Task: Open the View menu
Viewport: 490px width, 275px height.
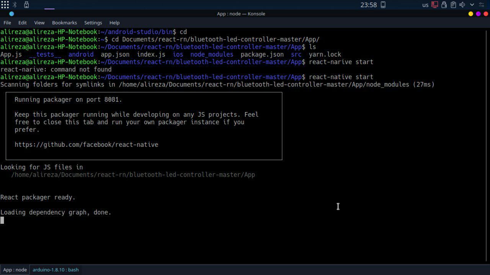Action: [x=39, y=23]
